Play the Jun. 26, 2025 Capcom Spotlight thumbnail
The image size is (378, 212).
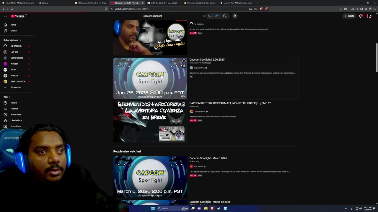pyautogui.click(x=150, y=78)
